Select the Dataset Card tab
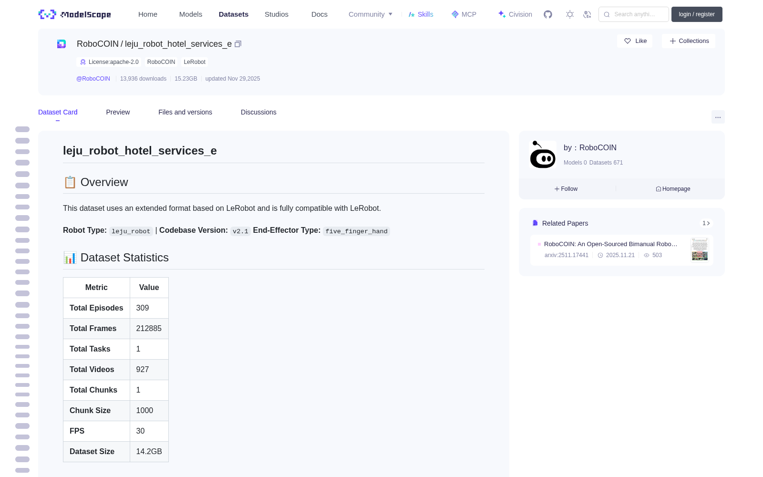Image resolution: width=763 pixels, height=477 pixels. tap(58, 112)
